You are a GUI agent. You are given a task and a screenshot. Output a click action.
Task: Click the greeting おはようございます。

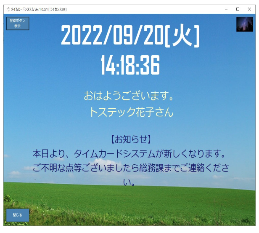coord(129,96)
